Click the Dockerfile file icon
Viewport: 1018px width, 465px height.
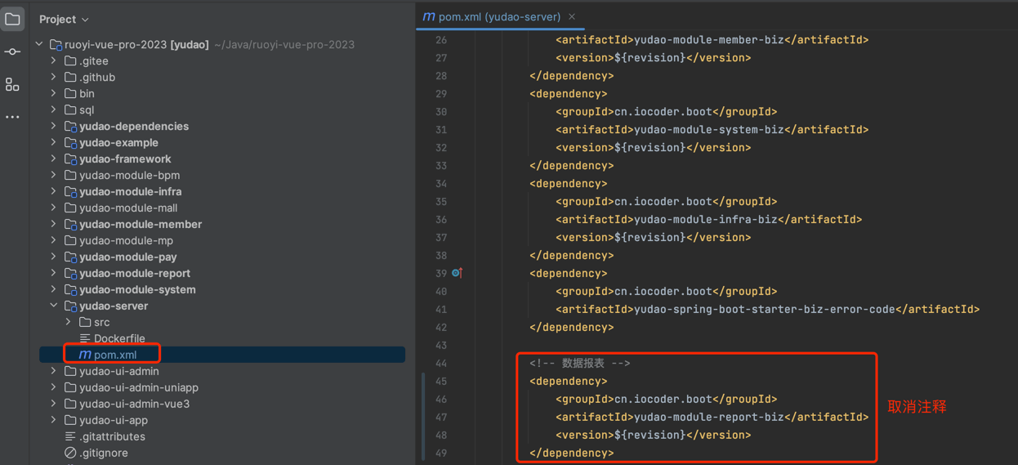click(x=85, y=338)
